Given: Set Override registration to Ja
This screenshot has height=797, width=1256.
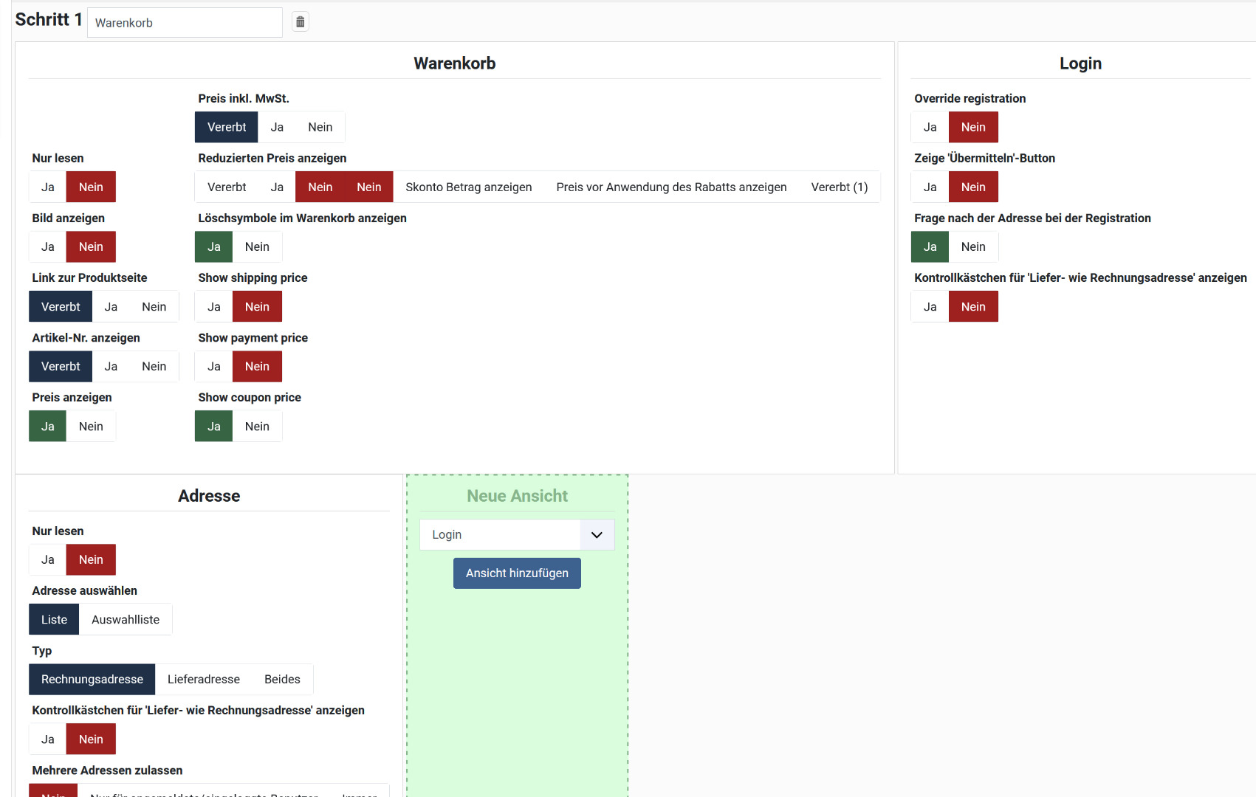Looking at the screenshot, I should 930,128.
